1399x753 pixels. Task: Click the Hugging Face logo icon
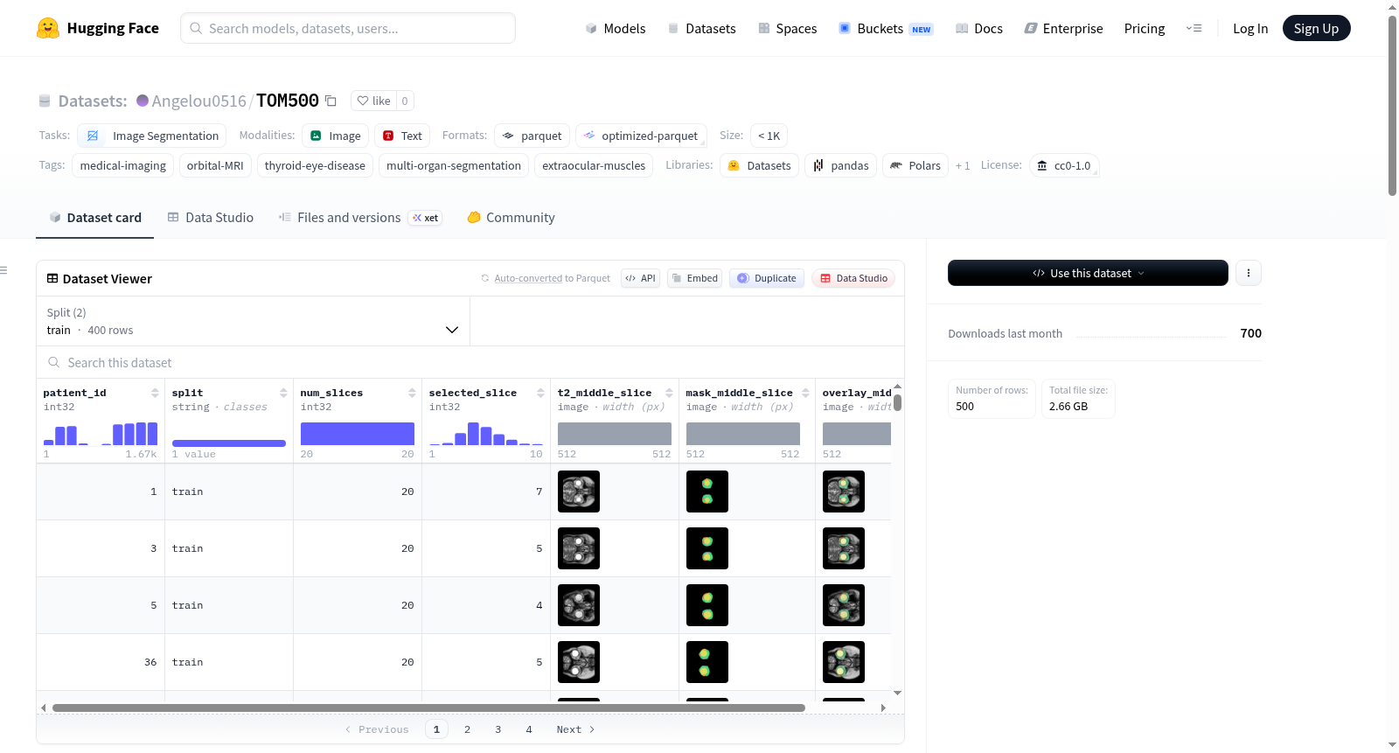(48, 28)
